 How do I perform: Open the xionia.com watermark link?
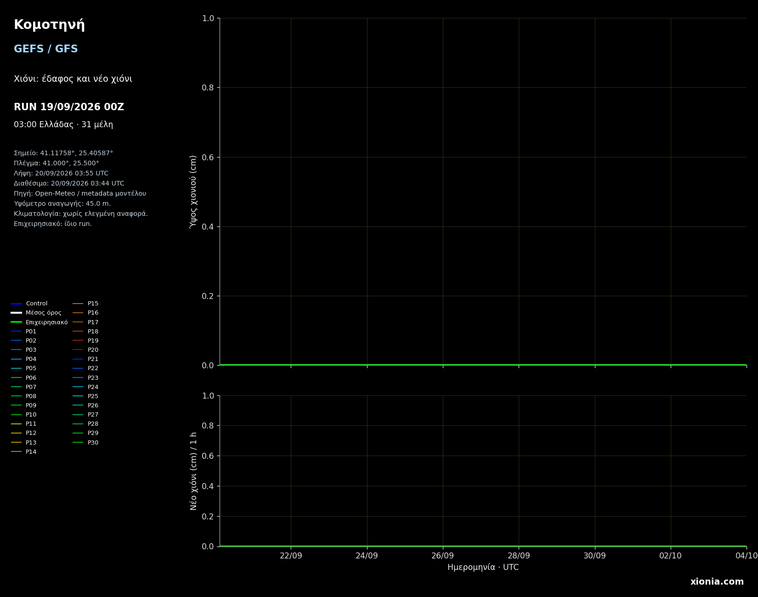click(717, 582)
